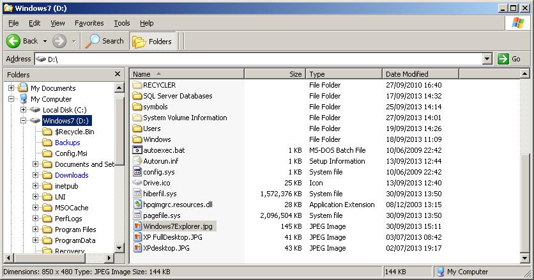Click the 'Application Extension' type cell
Screen dimensions: 534x280
point(342,205)
